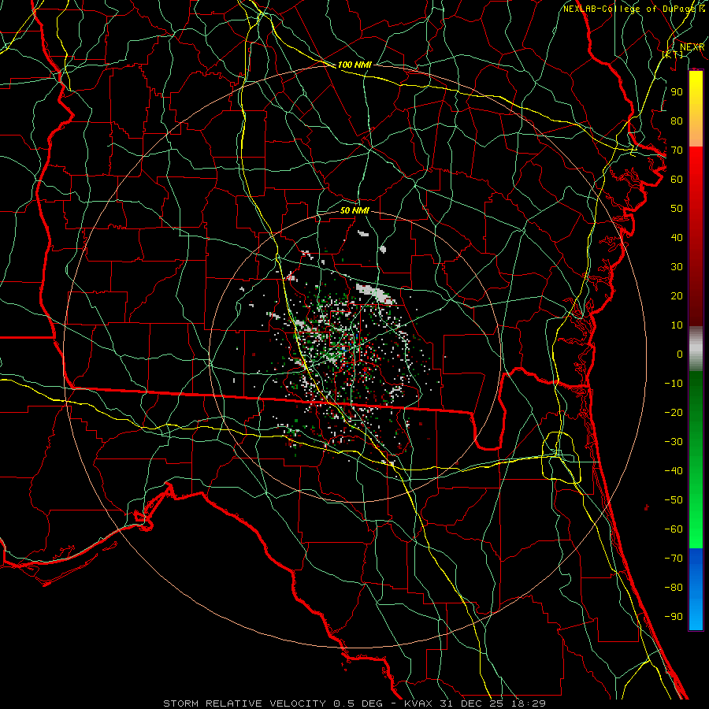Click the -20 value on the velocity scale
The image size is (709, 709).
(674, 412)
